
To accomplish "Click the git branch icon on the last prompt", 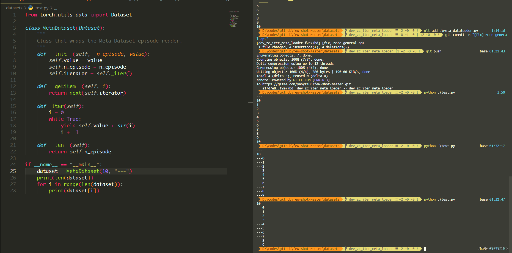I will (x=346, y=249).
